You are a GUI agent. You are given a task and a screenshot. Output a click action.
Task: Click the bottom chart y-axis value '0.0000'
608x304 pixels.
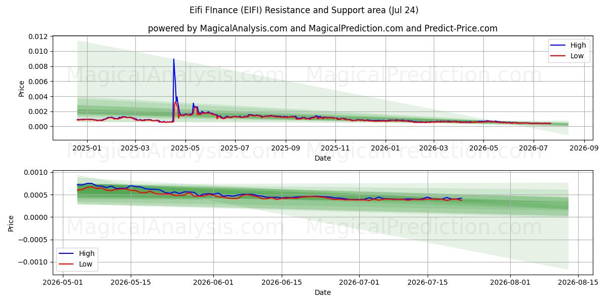36,217
